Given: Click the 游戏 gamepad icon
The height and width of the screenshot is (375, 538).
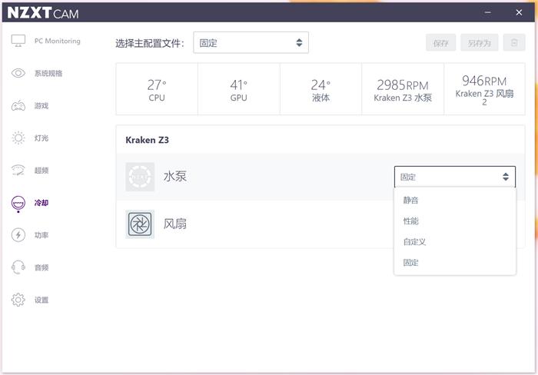Looking at the screenshot, I should (18, 105).
